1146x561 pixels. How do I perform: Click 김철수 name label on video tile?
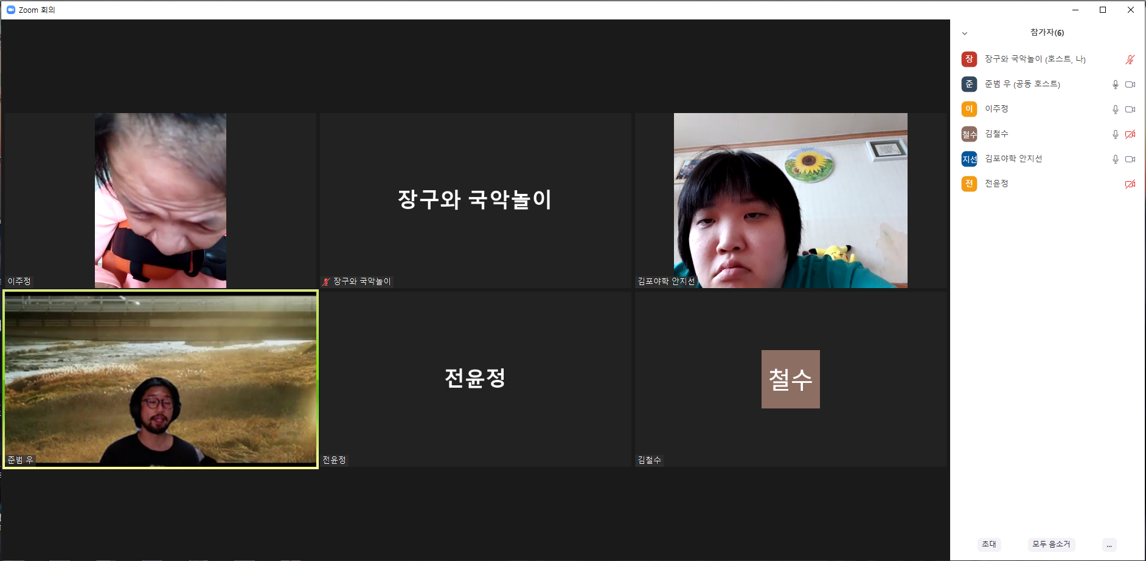(x=649, y=460)
